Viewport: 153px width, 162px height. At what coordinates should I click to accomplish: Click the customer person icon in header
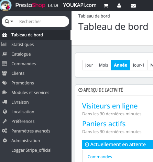click(119, 5)
